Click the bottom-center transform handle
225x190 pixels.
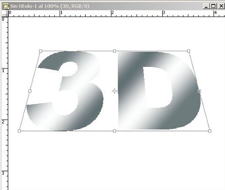coord(115,131)
